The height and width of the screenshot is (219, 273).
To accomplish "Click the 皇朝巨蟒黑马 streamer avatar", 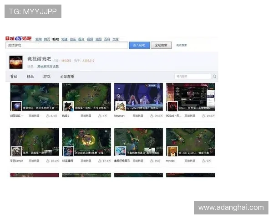I will 121,151.
